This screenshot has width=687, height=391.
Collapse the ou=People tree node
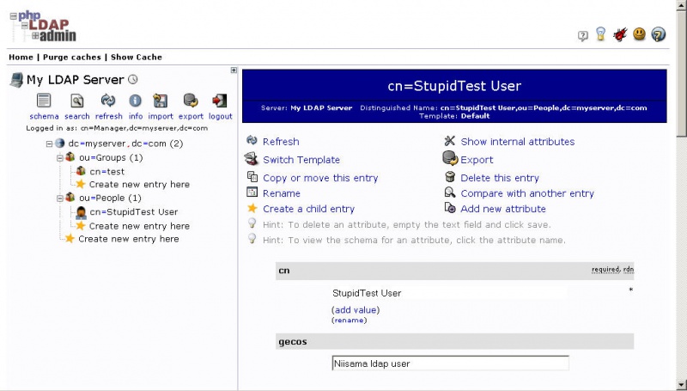[x=60, y=199]
